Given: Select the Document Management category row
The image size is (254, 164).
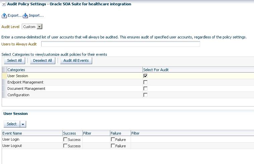Looking at the screenshot, I should 128,89.
